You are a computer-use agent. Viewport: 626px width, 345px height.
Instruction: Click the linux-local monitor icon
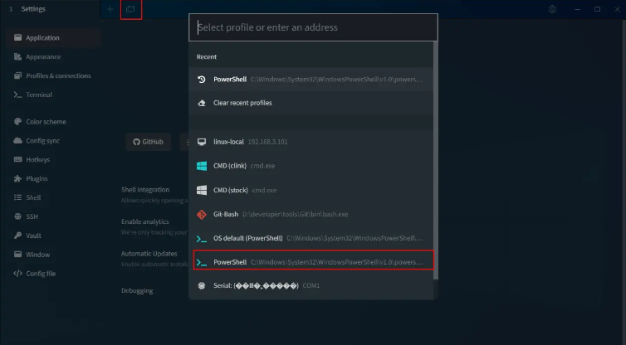pyautogui.click(x=202, y=142)
